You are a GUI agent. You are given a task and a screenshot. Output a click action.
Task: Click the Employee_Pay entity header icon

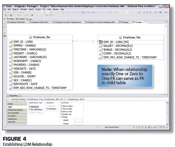[x=121, y=37]
